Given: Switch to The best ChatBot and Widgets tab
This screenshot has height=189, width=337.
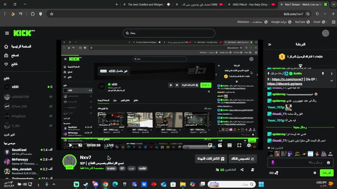Looking at the screenshot, I should click(146, 4).
